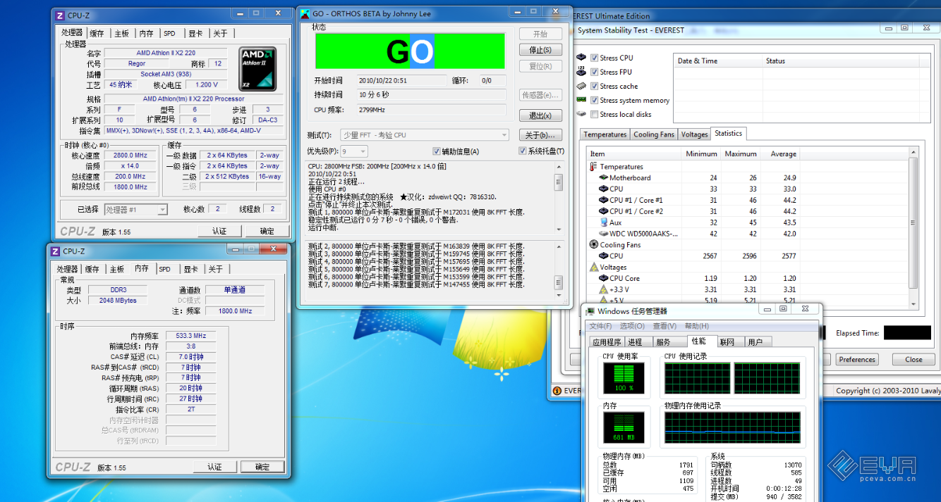
Task: Click the 533.3 MHz memory frequency value
Action: click(x=190, y=336)
